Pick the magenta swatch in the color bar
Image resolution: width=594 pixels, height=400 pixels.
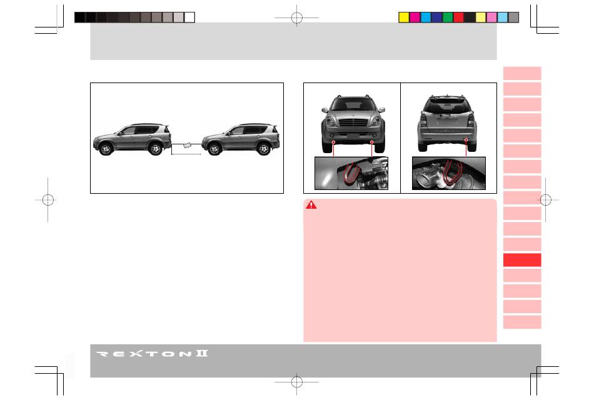(415, 17)
